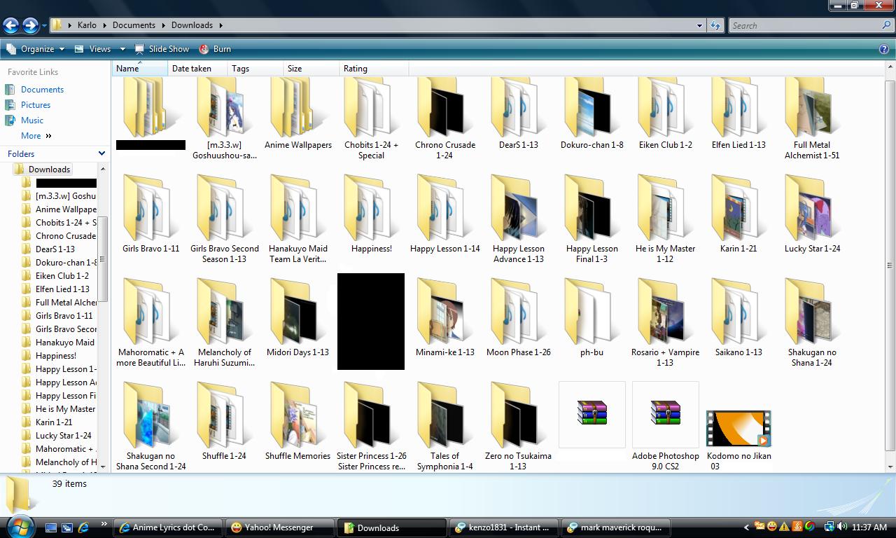Screen dimensions: 896x538
Task: Select the Kodomo no Jikan 03 video file
Action: pyautogui.click(x=738, y=439)
